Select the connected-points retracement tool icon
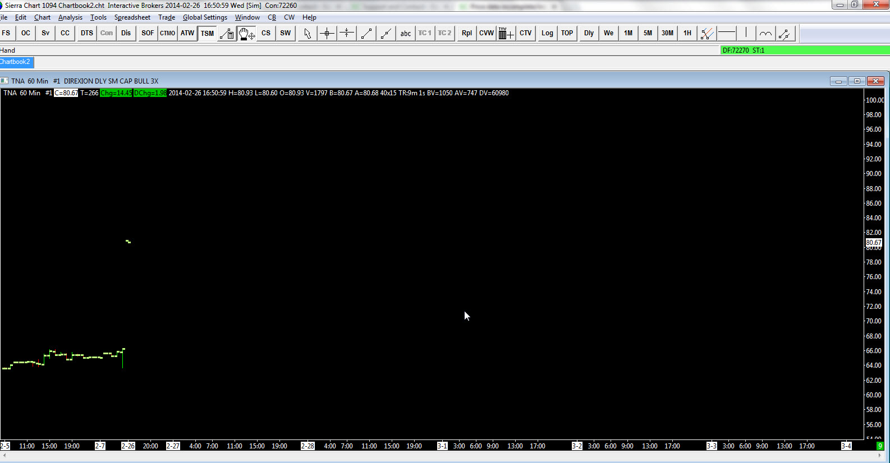890x463 pixels. [x=785, y=33]
